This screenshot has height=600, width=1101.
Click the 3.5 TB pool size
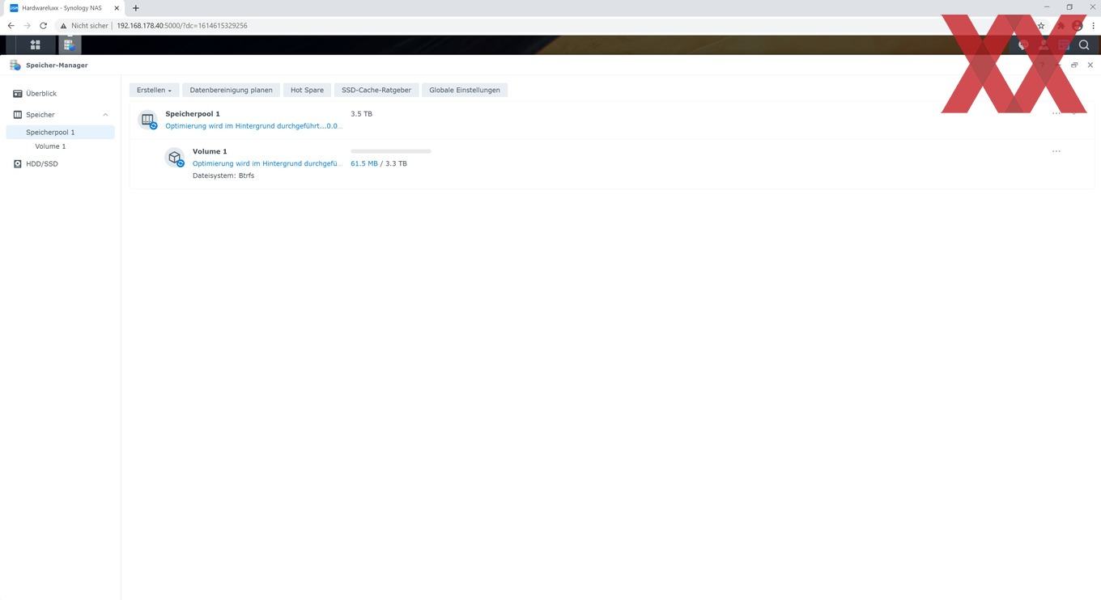(x=361, y=114)
